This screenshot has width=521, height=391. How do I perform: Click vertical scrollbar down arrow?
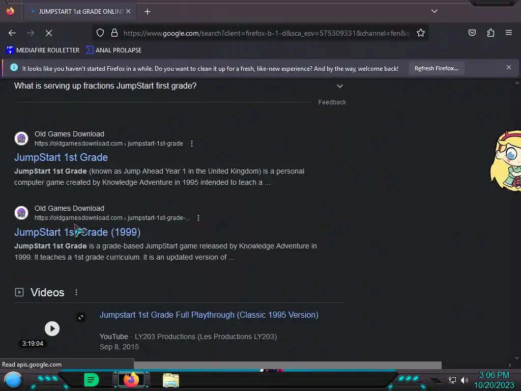click(x=517, y=358)
